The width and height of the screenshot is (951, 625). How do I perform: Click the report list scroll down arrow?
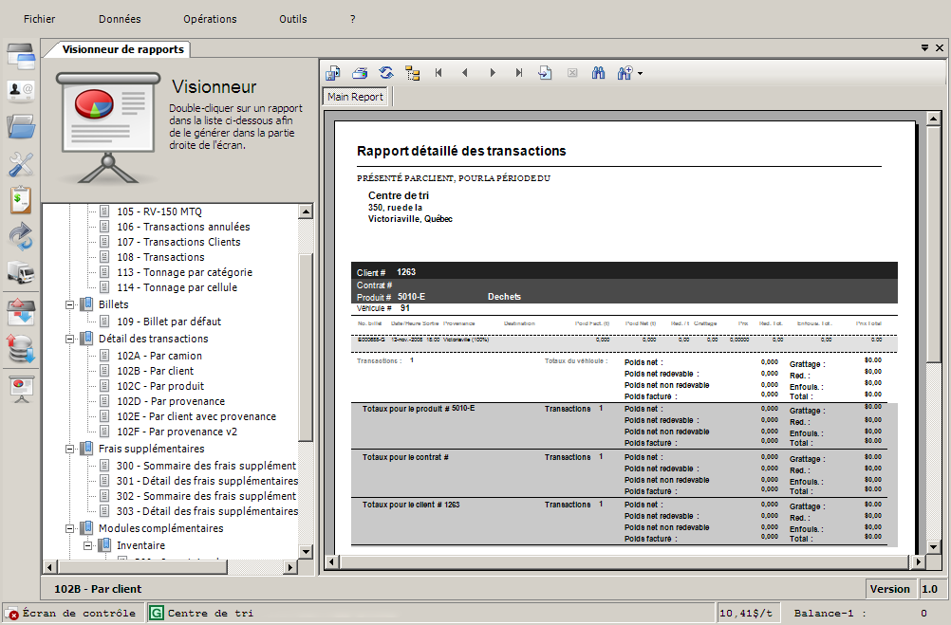306,551
